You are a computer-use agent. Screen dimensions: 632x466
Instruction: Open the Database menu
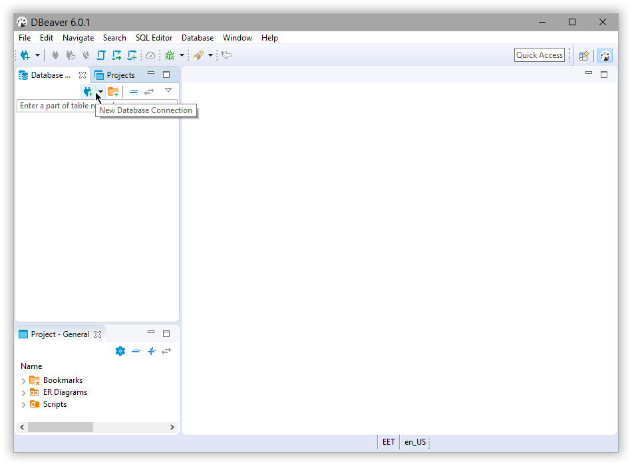click(197, 38)
